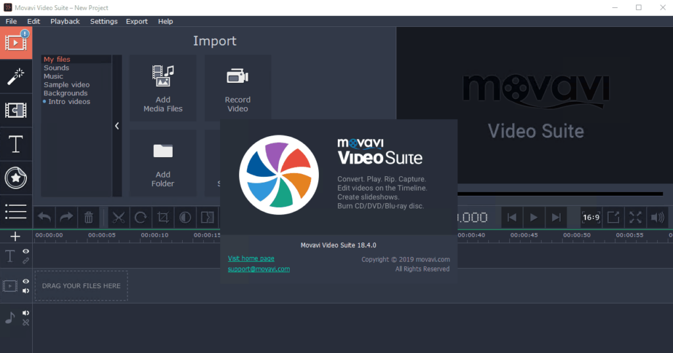Click Record Video
The height and width of the screenshot is (353, 673).
tap(238, 88)
